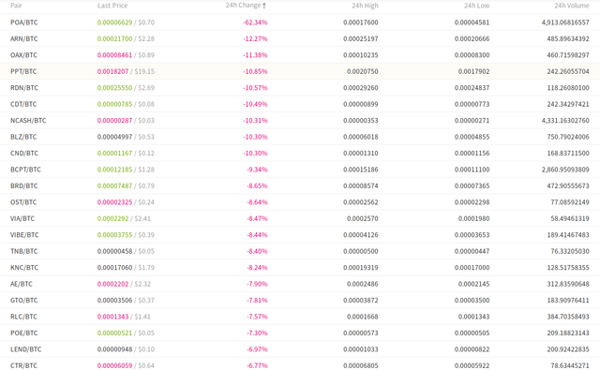This screenshot has width=600, height=370.
Task: Click RLC/BTC last price 0.0001343
Action: click(x=112, y=317)
